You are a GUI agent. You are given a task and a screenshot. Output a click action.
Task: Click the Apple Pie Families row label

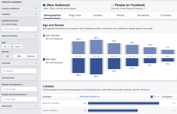pyautogui.click(x=51, y=103)
